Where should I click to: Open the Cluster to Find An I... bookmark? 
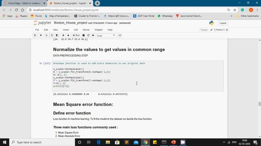(87, 16)
